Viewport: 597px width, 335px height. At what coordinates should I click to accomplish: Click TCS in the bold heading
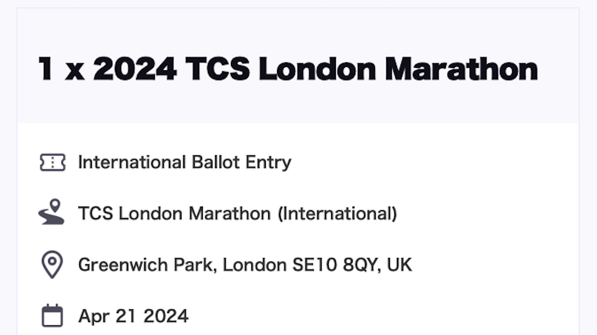click(217, 69)
